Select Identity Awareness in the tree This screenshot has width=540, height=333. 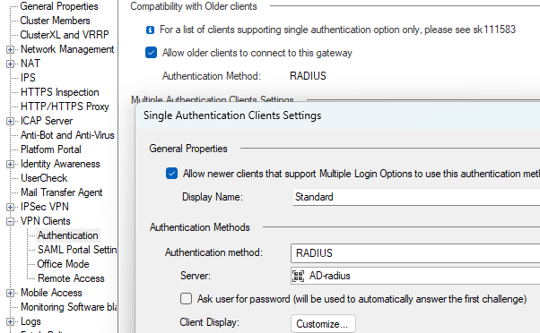click(60, 164)
